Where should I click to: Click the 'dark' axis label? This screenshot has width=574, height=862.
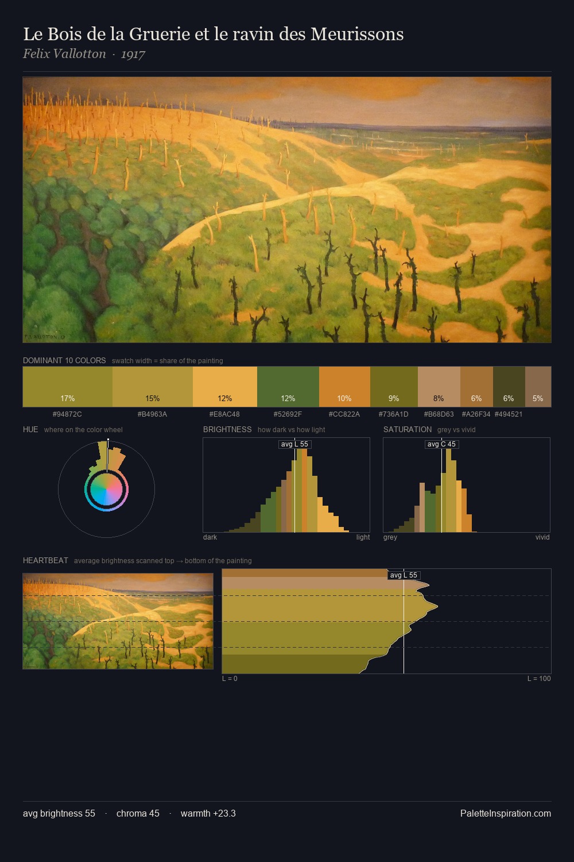210,537
